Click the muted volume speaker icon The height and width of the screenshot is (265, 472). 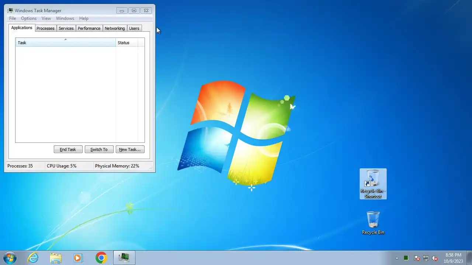pos(435,258)
